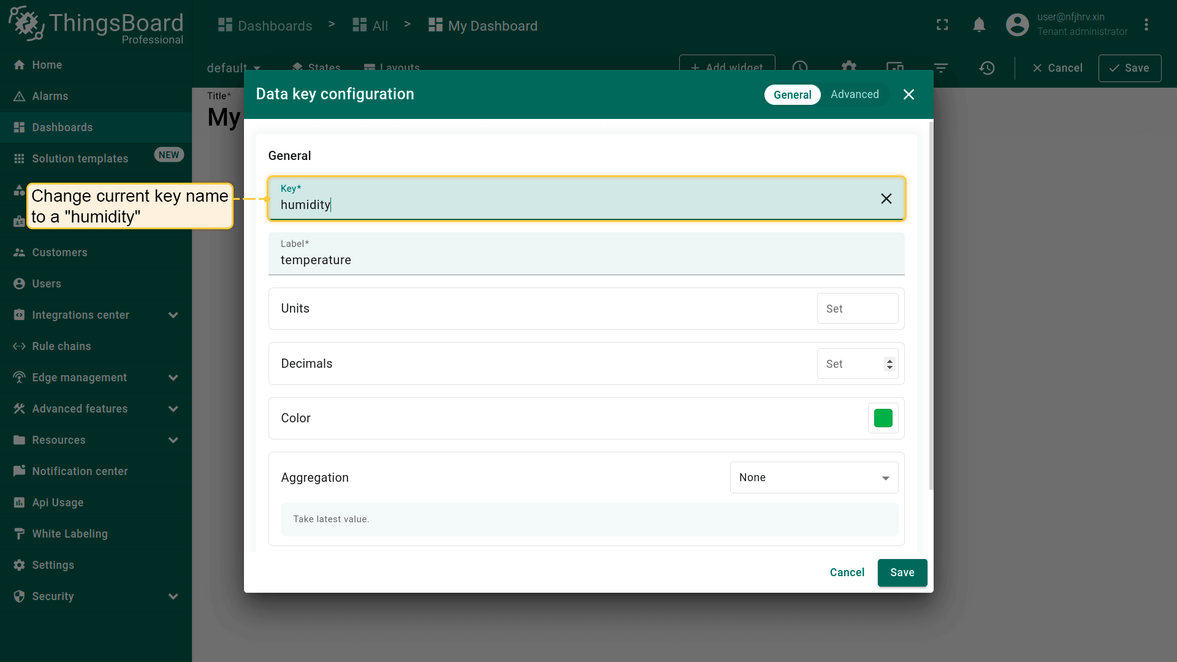
Task: Click the notifications bell icon
Action: click(979, 25)
